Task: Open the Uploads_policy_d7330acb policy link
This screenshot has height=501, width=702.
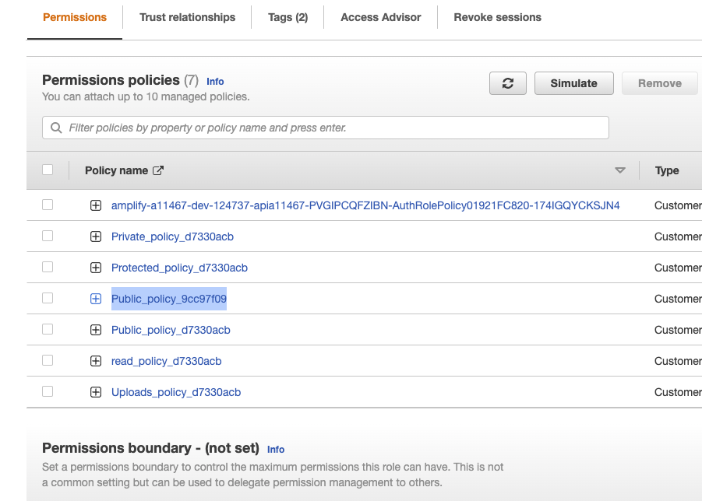Action: coord(176,392)
